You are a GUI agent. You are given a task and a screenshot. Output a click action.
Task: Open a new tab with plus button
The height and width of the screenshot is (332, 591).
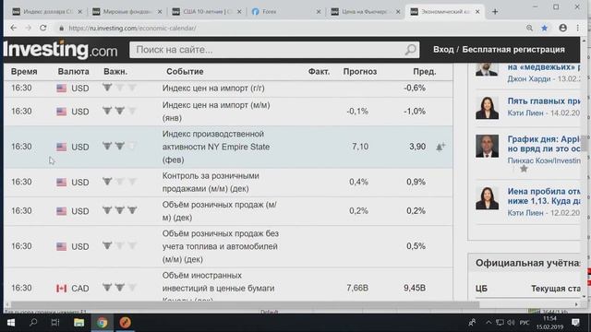click(x=495, y=12)
